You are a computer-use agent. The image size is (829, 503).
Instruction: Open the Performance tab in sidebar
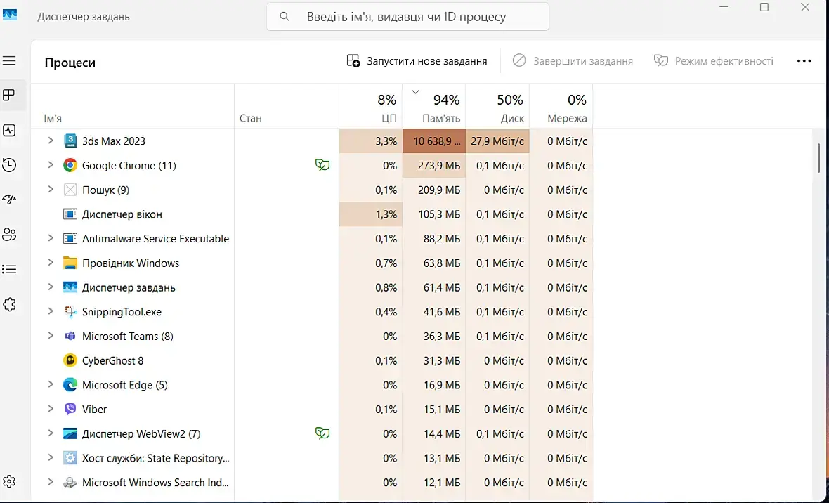pos(9,131)
